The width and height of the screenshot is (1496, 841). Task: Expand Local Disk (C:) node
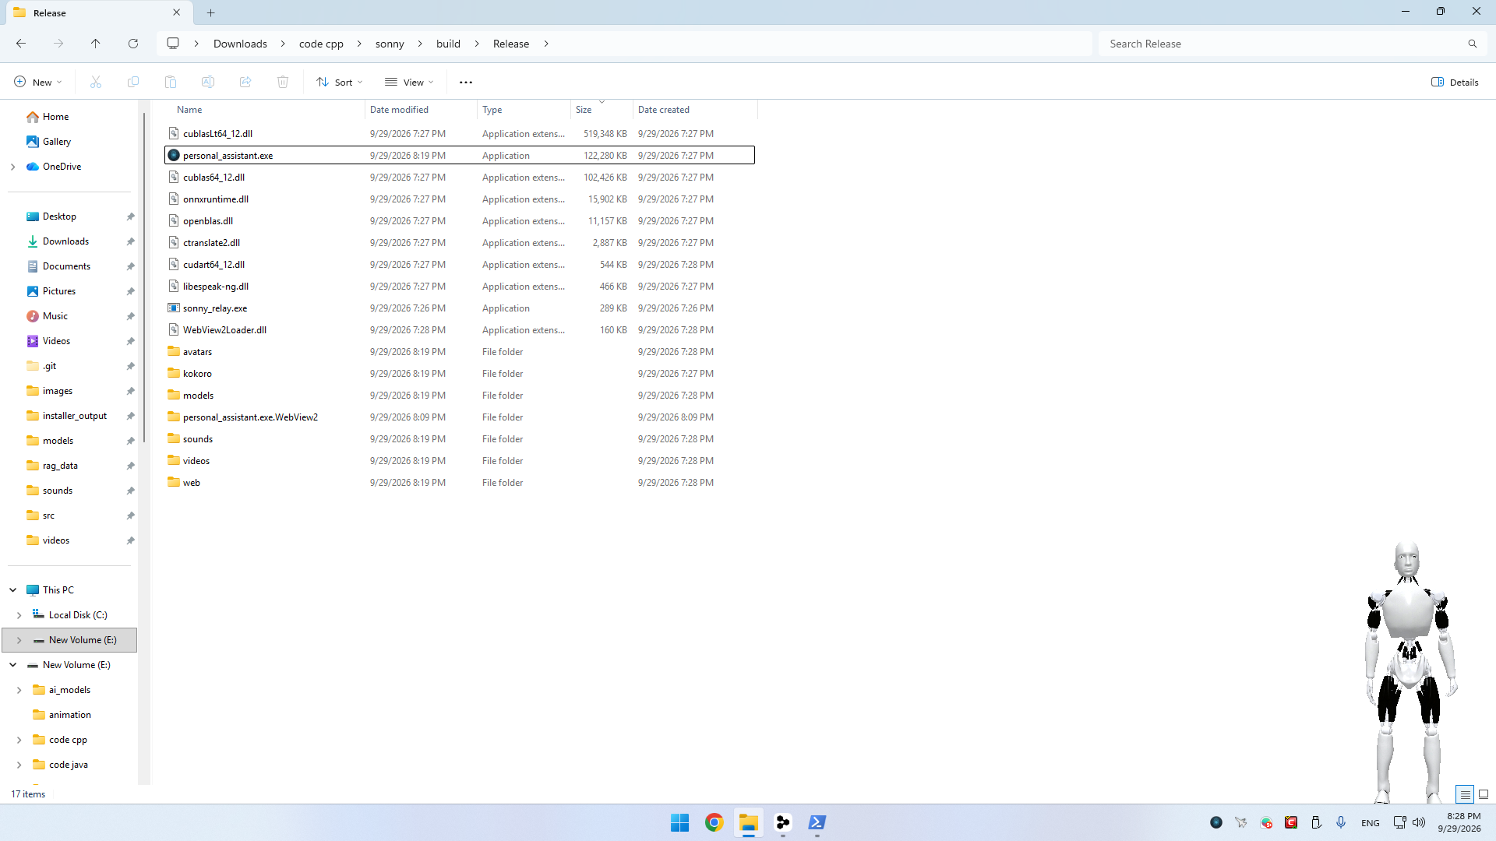pyautogui.click(x=19, y=615)
